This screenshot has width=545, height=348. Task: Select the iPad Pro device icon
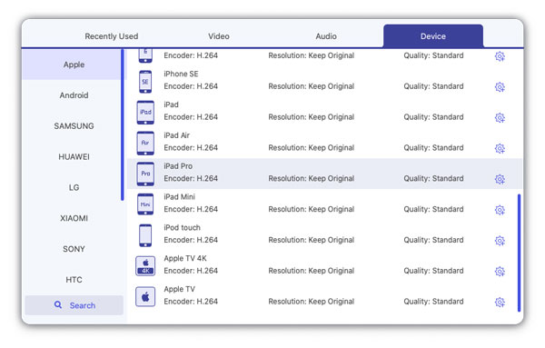(x=145, y=174)
